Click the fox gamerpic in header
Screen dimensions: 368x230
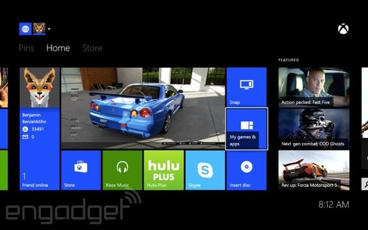tap(39, 29)
